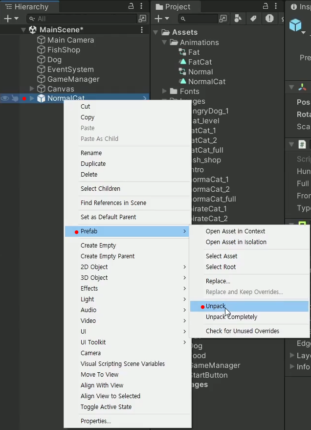Image resolution: width=311 pixels, height=430 pixels.
Task: Expand the 3D Object submenu
Action: click(x=128, y=278)
